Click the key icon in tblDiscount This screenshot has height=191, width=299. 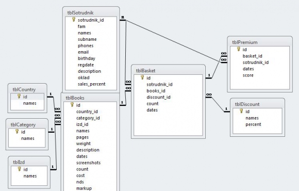(241, 111)
